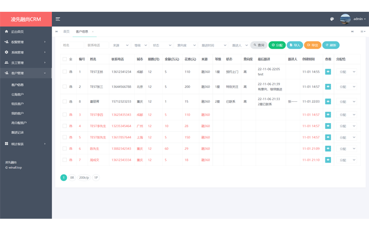The height and width of the screenshot is (230, 369).
Task: Open the 状态 filter dropdown
Action: [161, 45]
